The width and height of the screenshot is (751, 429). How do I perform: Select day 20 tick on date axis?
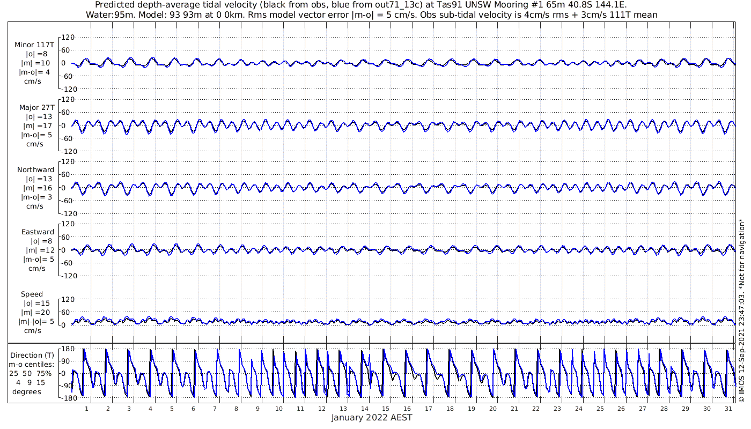pyautogui.click(x=493, y=409)
